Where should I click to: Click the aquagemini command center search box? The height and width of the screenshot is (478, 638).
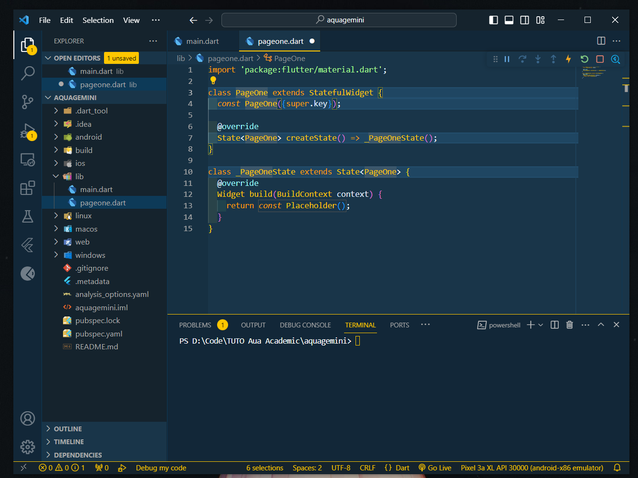[x=339, y=20]
